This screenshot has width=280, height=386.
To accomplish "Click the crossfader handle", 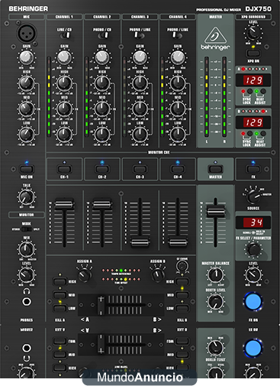I will tap(101, 305).
